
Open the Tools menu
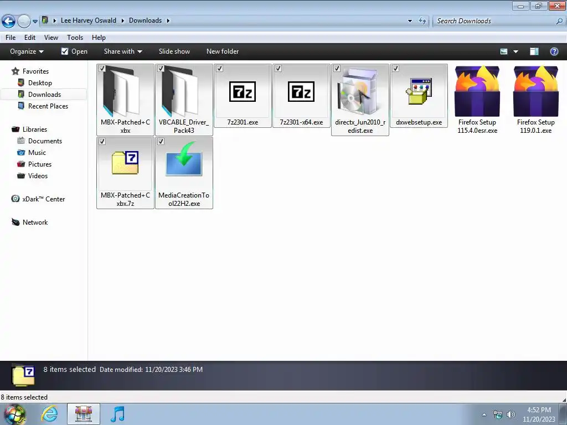point(75,38)
